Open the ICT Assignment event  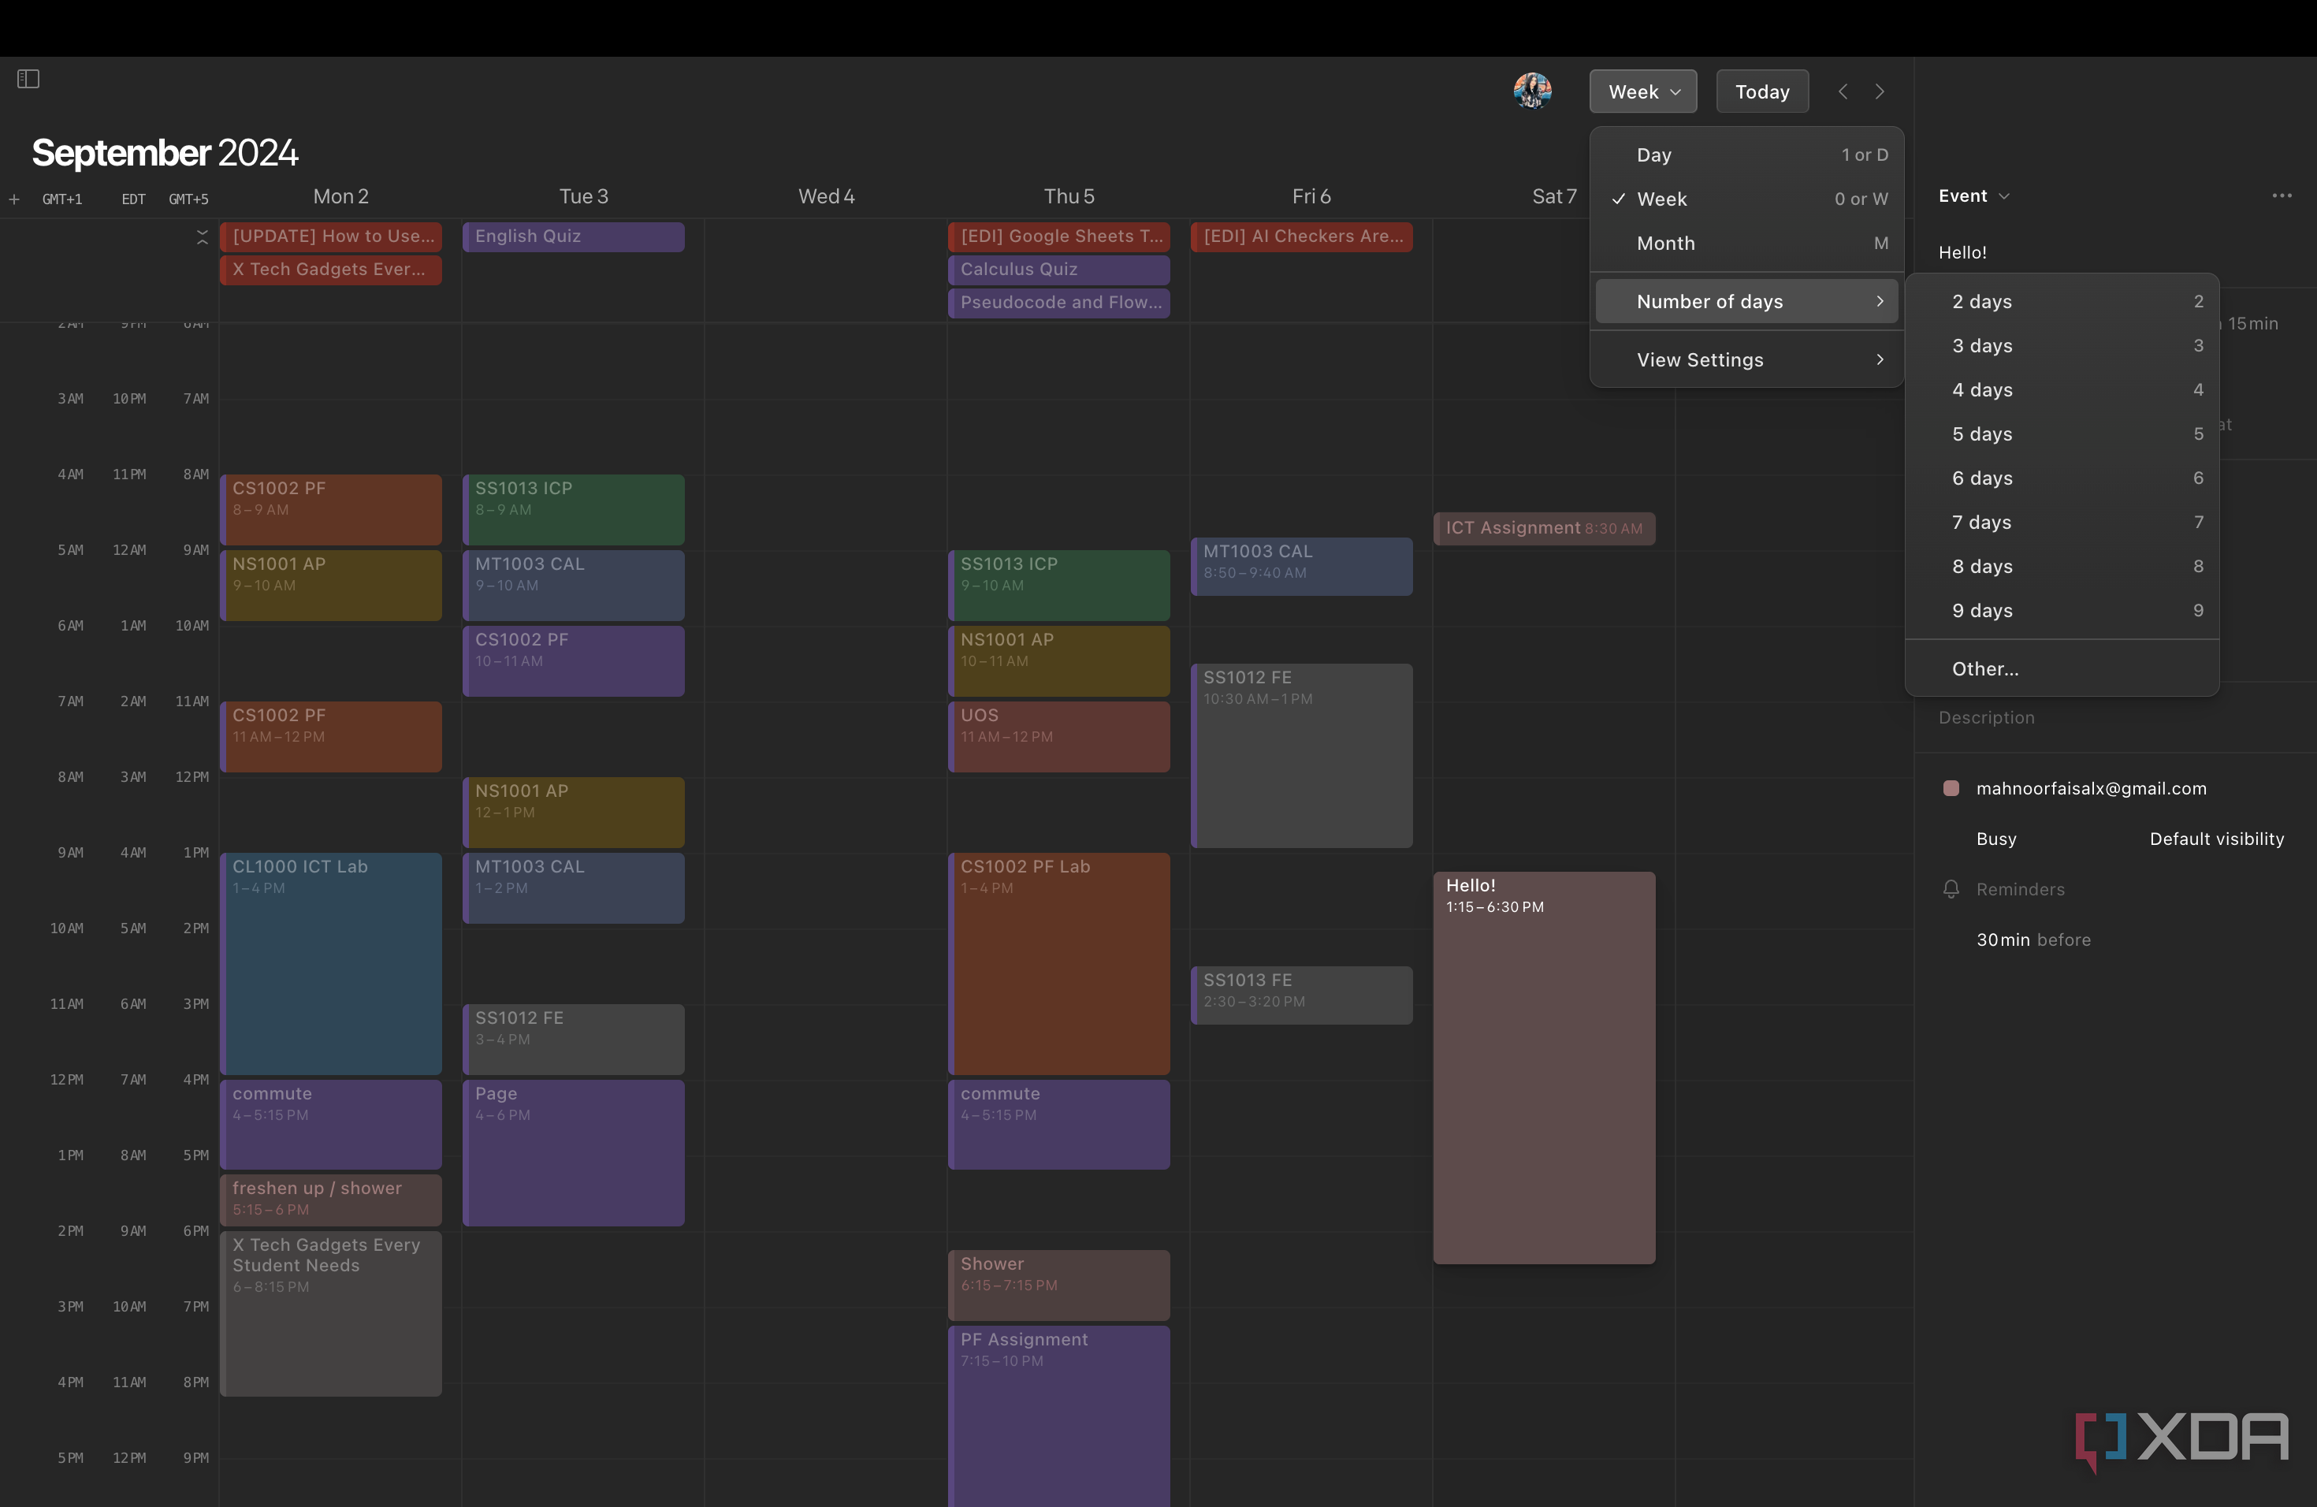(1544, 529)
